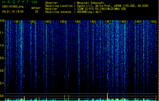
Task: Click the Ogata-vill. Akita-Pref. JAPAN location text
Action: pyautogui.click(x=113, y=6)
